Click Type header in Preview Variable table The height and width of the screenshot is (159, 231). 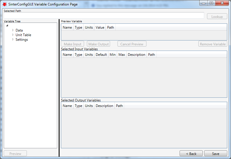[78, 27]
